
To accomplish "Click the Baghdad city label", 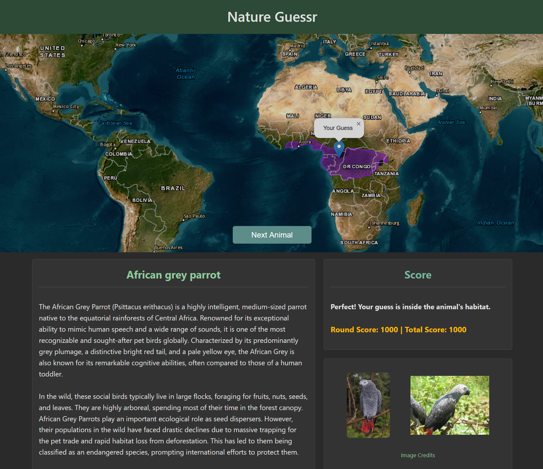I will point(414,68).
